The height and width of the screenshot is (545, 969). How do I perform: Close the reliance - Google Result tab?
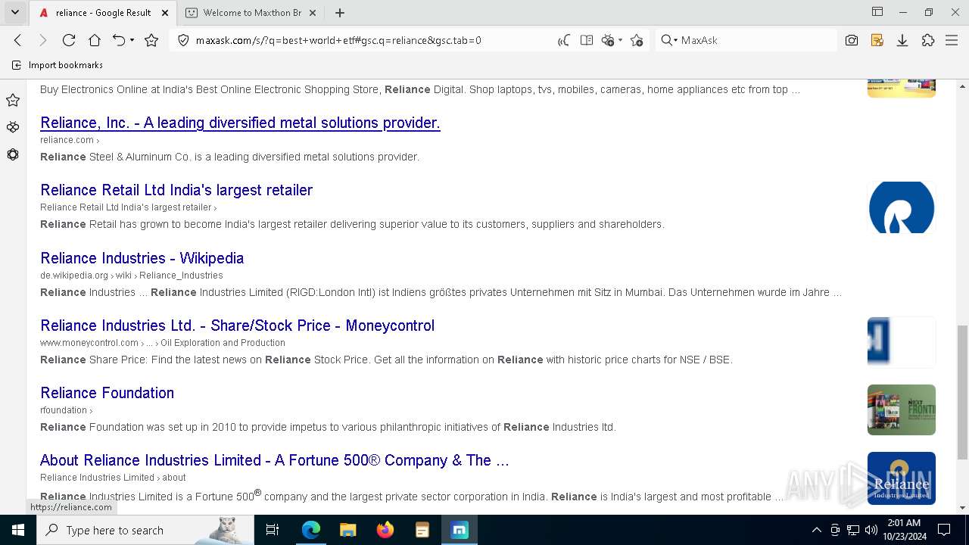[165, 13]
